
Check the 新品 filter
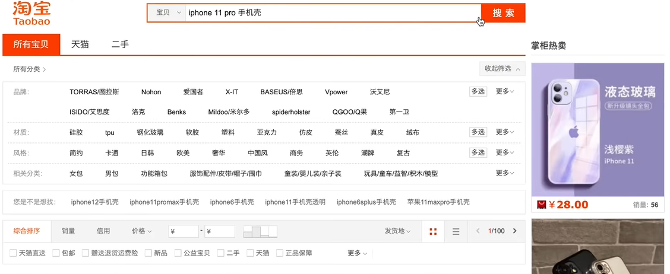(148, 253)
